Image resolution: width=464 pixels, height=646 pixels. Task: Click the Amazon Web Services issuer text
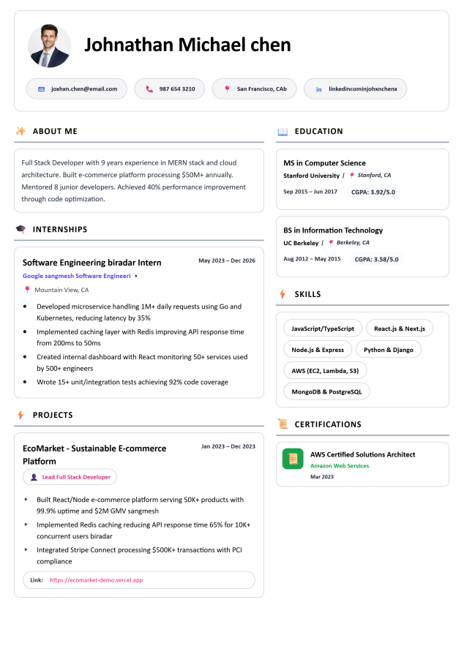tap(339, 466)
